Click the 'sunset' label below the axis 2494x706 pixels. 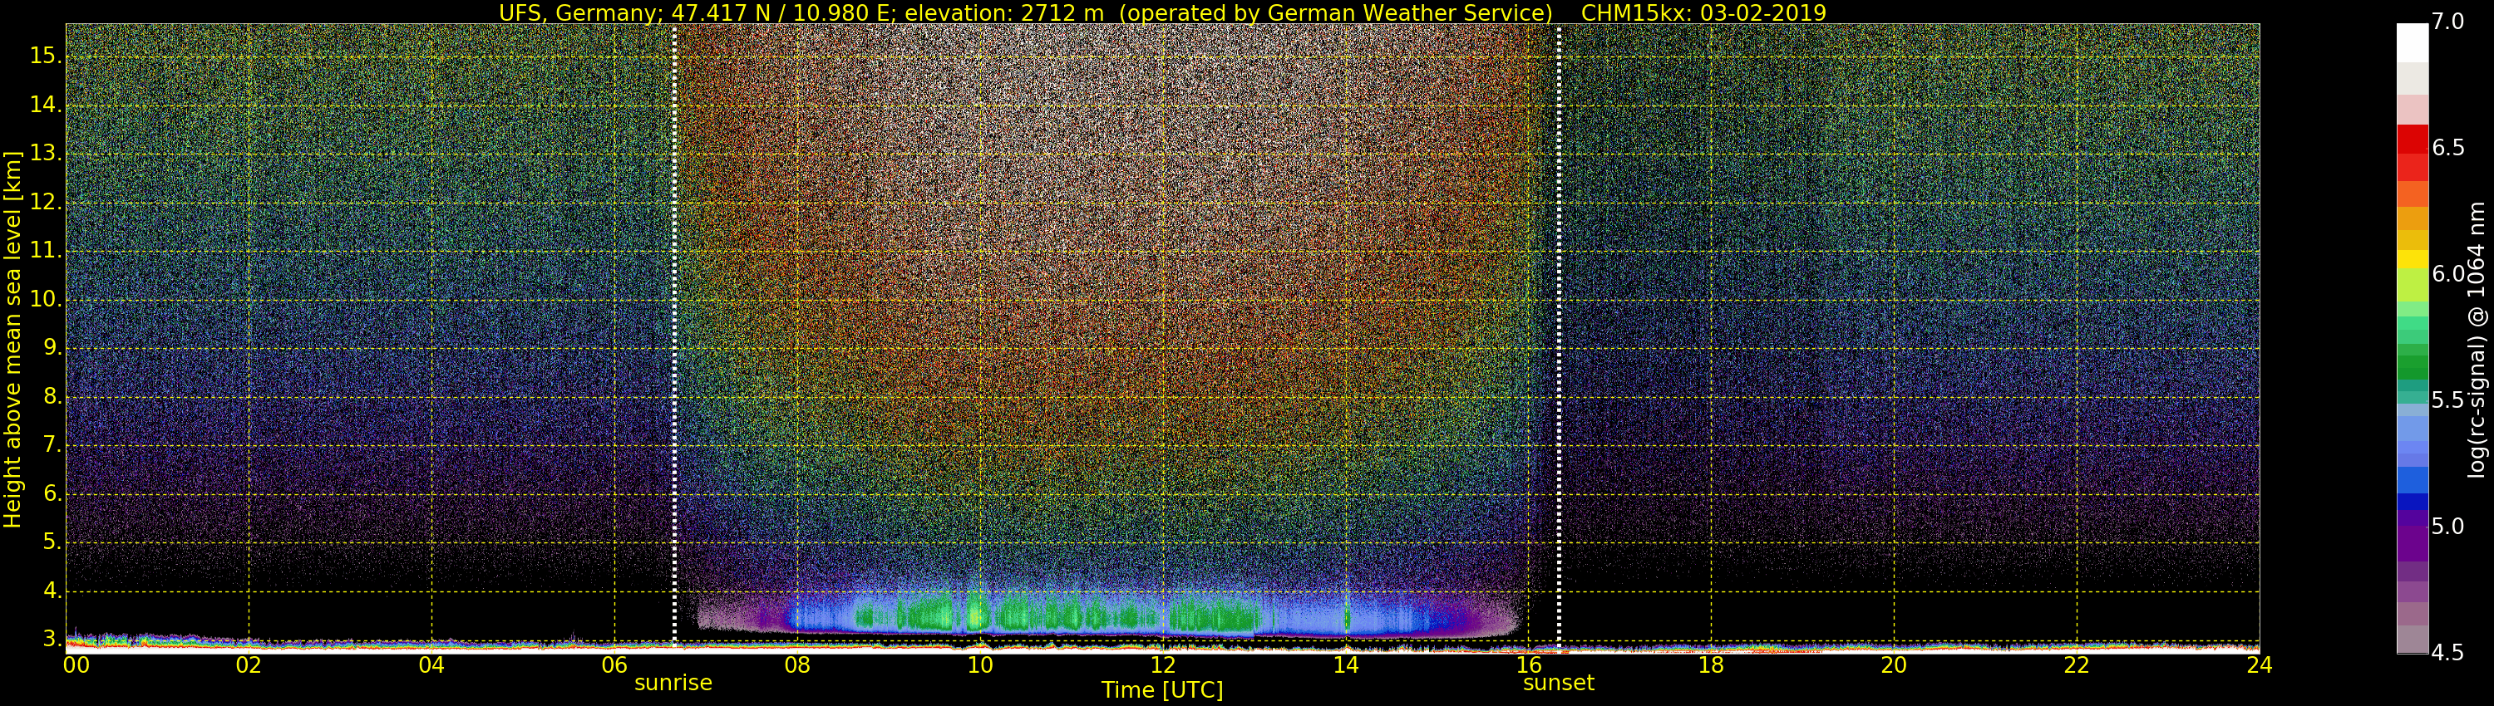(x=1559, y=683)
